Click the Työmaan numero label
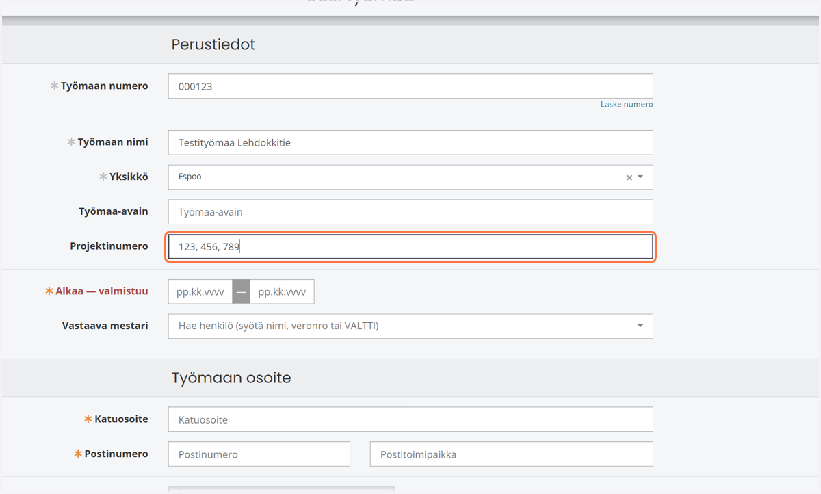 [104, 86]
